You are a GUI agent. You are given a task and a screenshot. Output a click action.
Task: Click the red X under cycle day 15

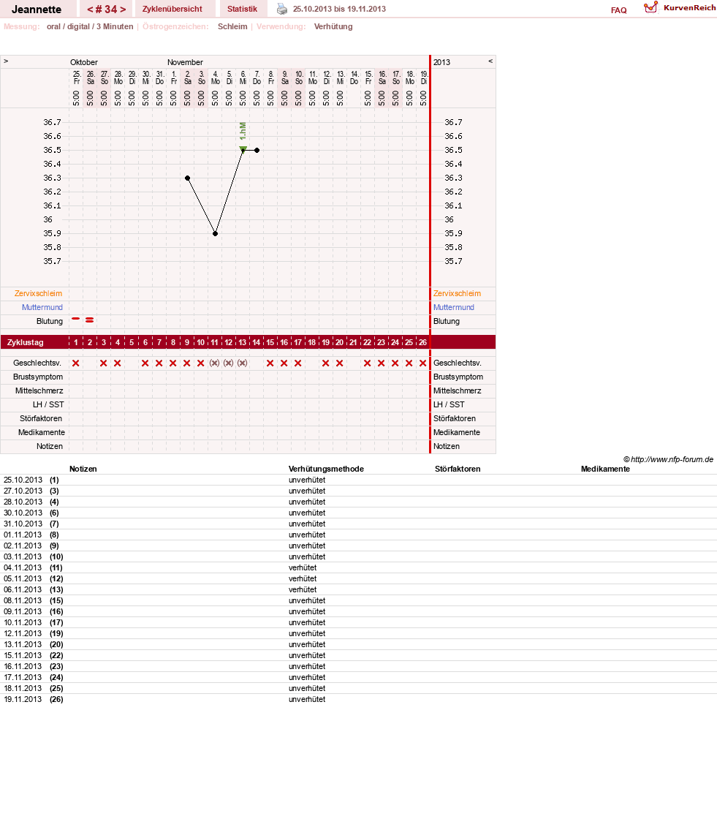pos(270,363)
